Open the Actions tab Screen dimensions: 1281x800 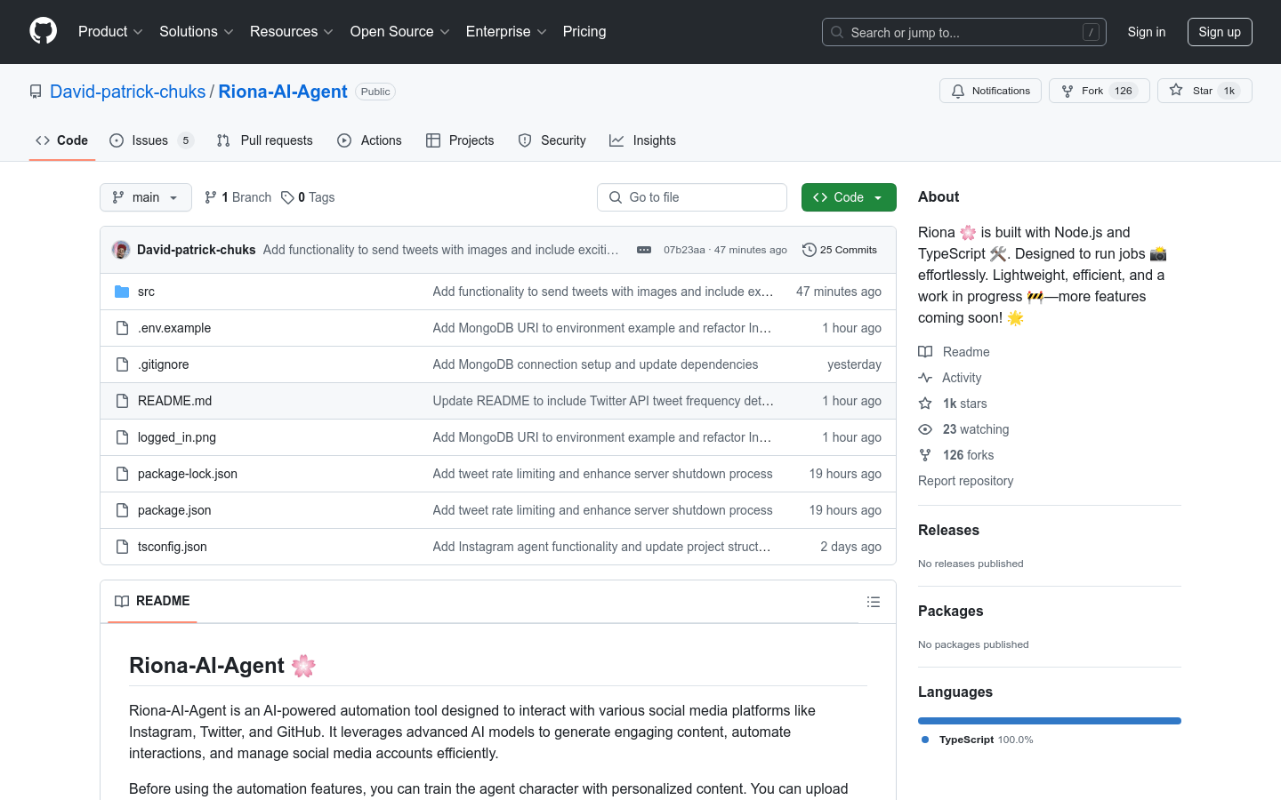coord(370,140)
